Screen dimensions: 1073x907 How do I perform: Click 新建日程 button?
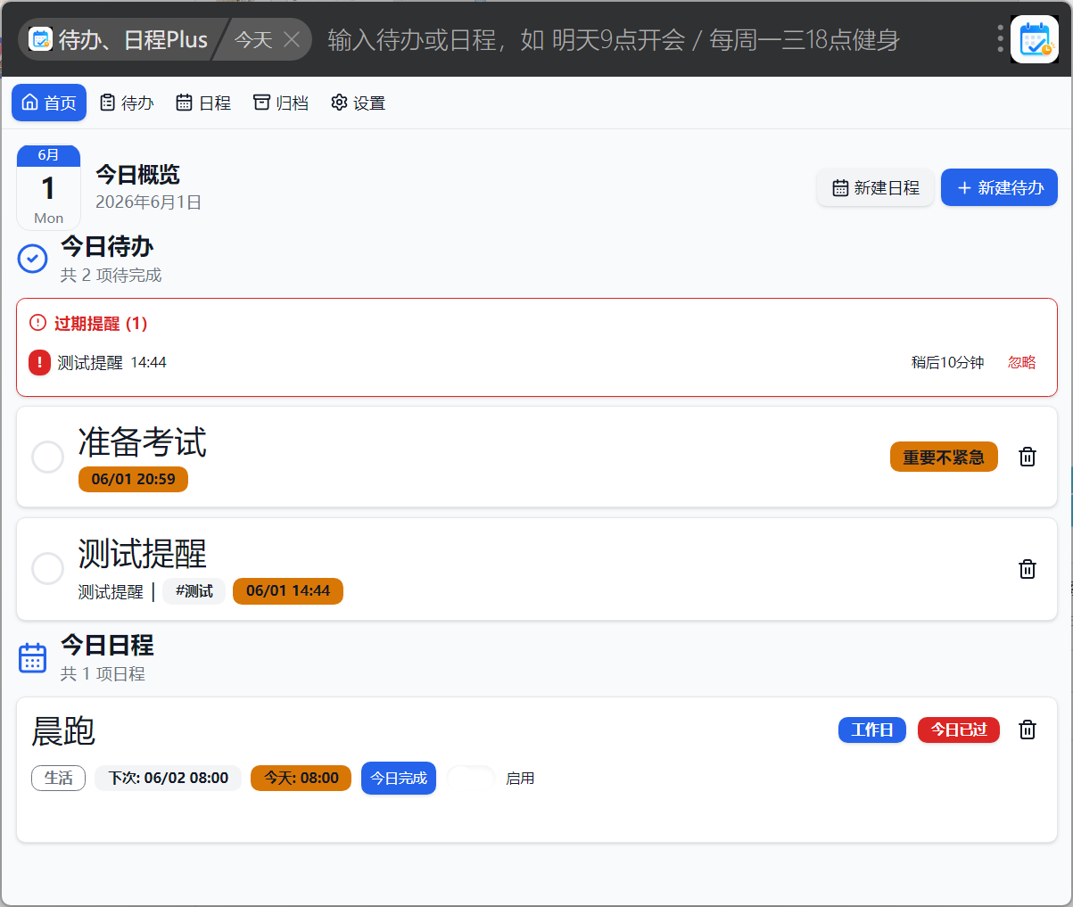[876, 188]
